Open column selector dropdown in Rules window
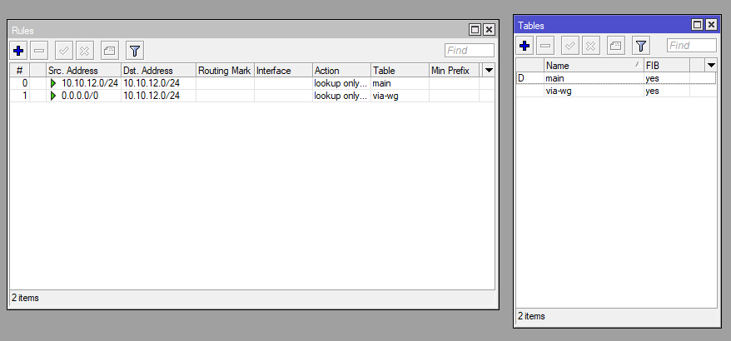This screenshot has width=731, height=341. 489,71
